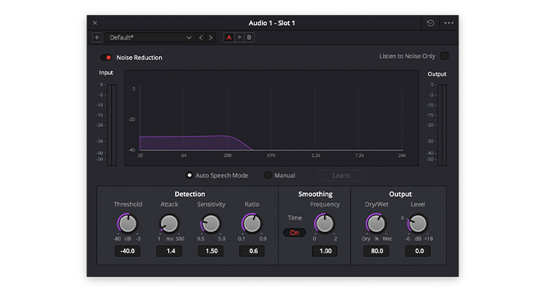Click the Frequency value field 1.00

tap(325, 251)
